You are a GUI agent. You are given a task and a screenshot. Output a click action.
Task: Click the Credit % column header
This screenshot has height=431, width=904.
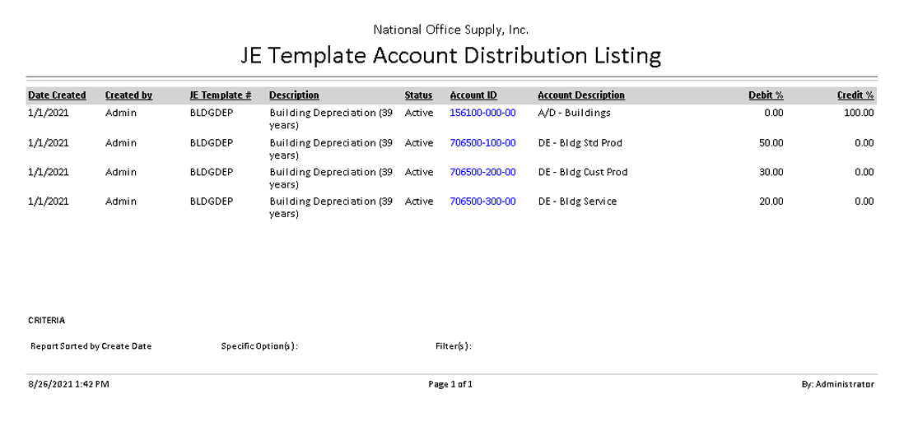point(855,95)
